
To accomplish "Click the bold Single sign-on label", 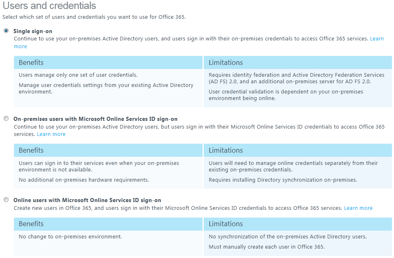I will coord(33,31).
